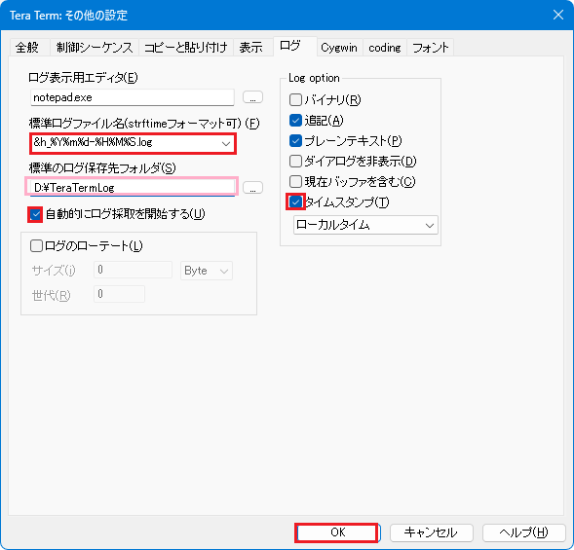The image size is (574, 550).
Task: Open the Cygwin tab
Action: (x=339, y=48)
